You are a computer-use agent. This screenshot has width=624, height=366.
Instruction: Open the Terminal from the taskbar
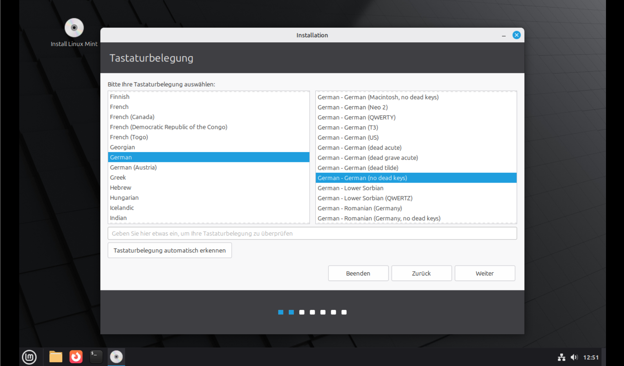[x=96, y=357]
